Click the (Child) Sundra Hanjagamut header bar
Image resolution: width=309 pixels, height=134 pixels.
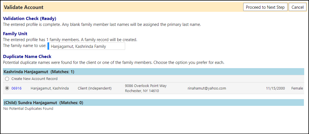[154, 102]
